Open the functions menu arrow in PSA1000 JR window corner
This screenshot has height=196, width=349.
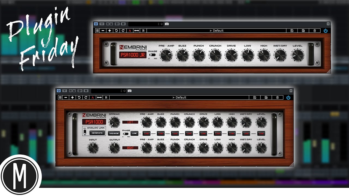328,24
